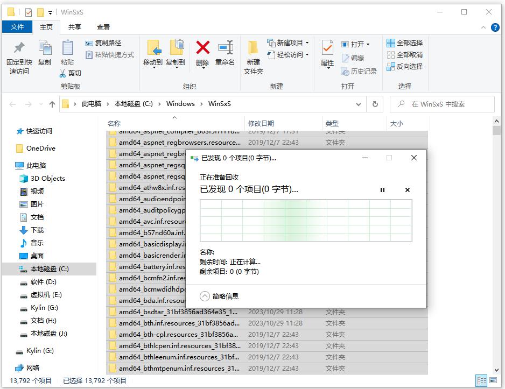Go up one folder level arrow
This screenshot has width=505, height=389.
pos(52,104)
